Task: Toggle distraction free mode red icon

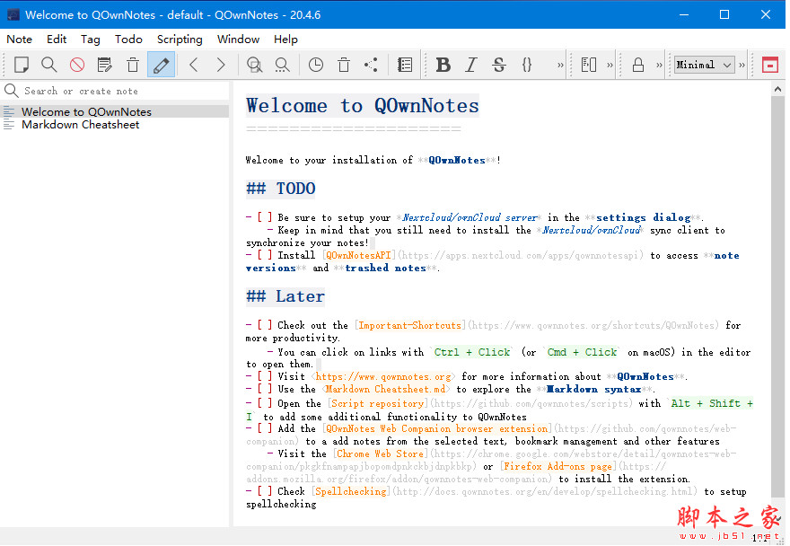Action: pyautogui.click(x=769, y=65)
